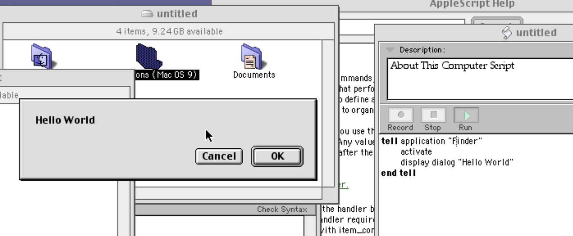Click the OK button in Hello World dialog

click(277, 156)
